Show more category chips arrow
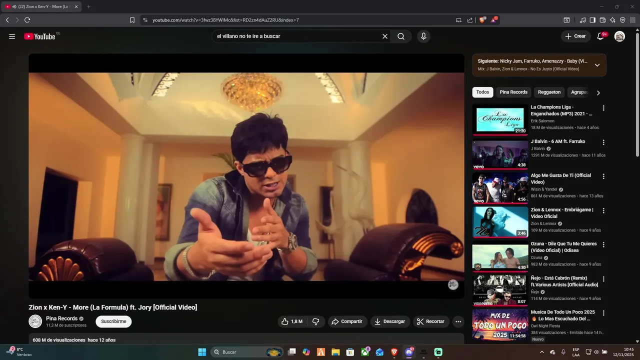640x360 pixels. tap(598, 92)
